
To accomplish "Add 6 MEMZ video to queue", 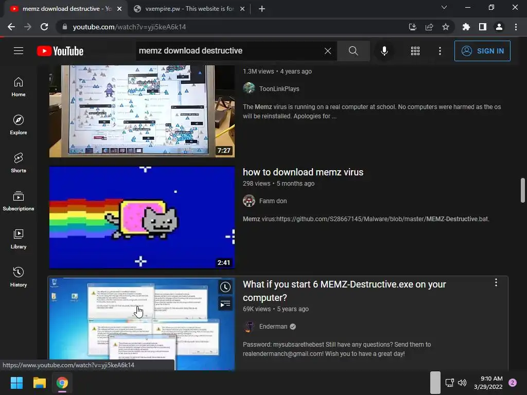I will click(225, 304).
